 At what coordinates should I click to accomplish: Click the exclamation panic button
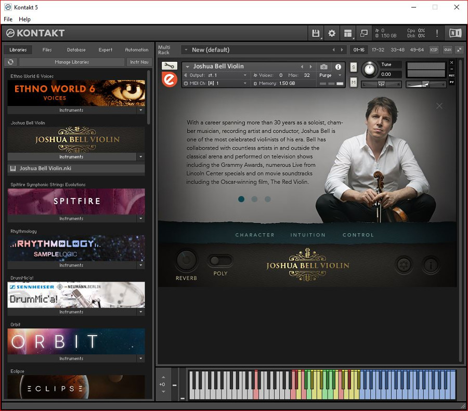tap(437, 33)
